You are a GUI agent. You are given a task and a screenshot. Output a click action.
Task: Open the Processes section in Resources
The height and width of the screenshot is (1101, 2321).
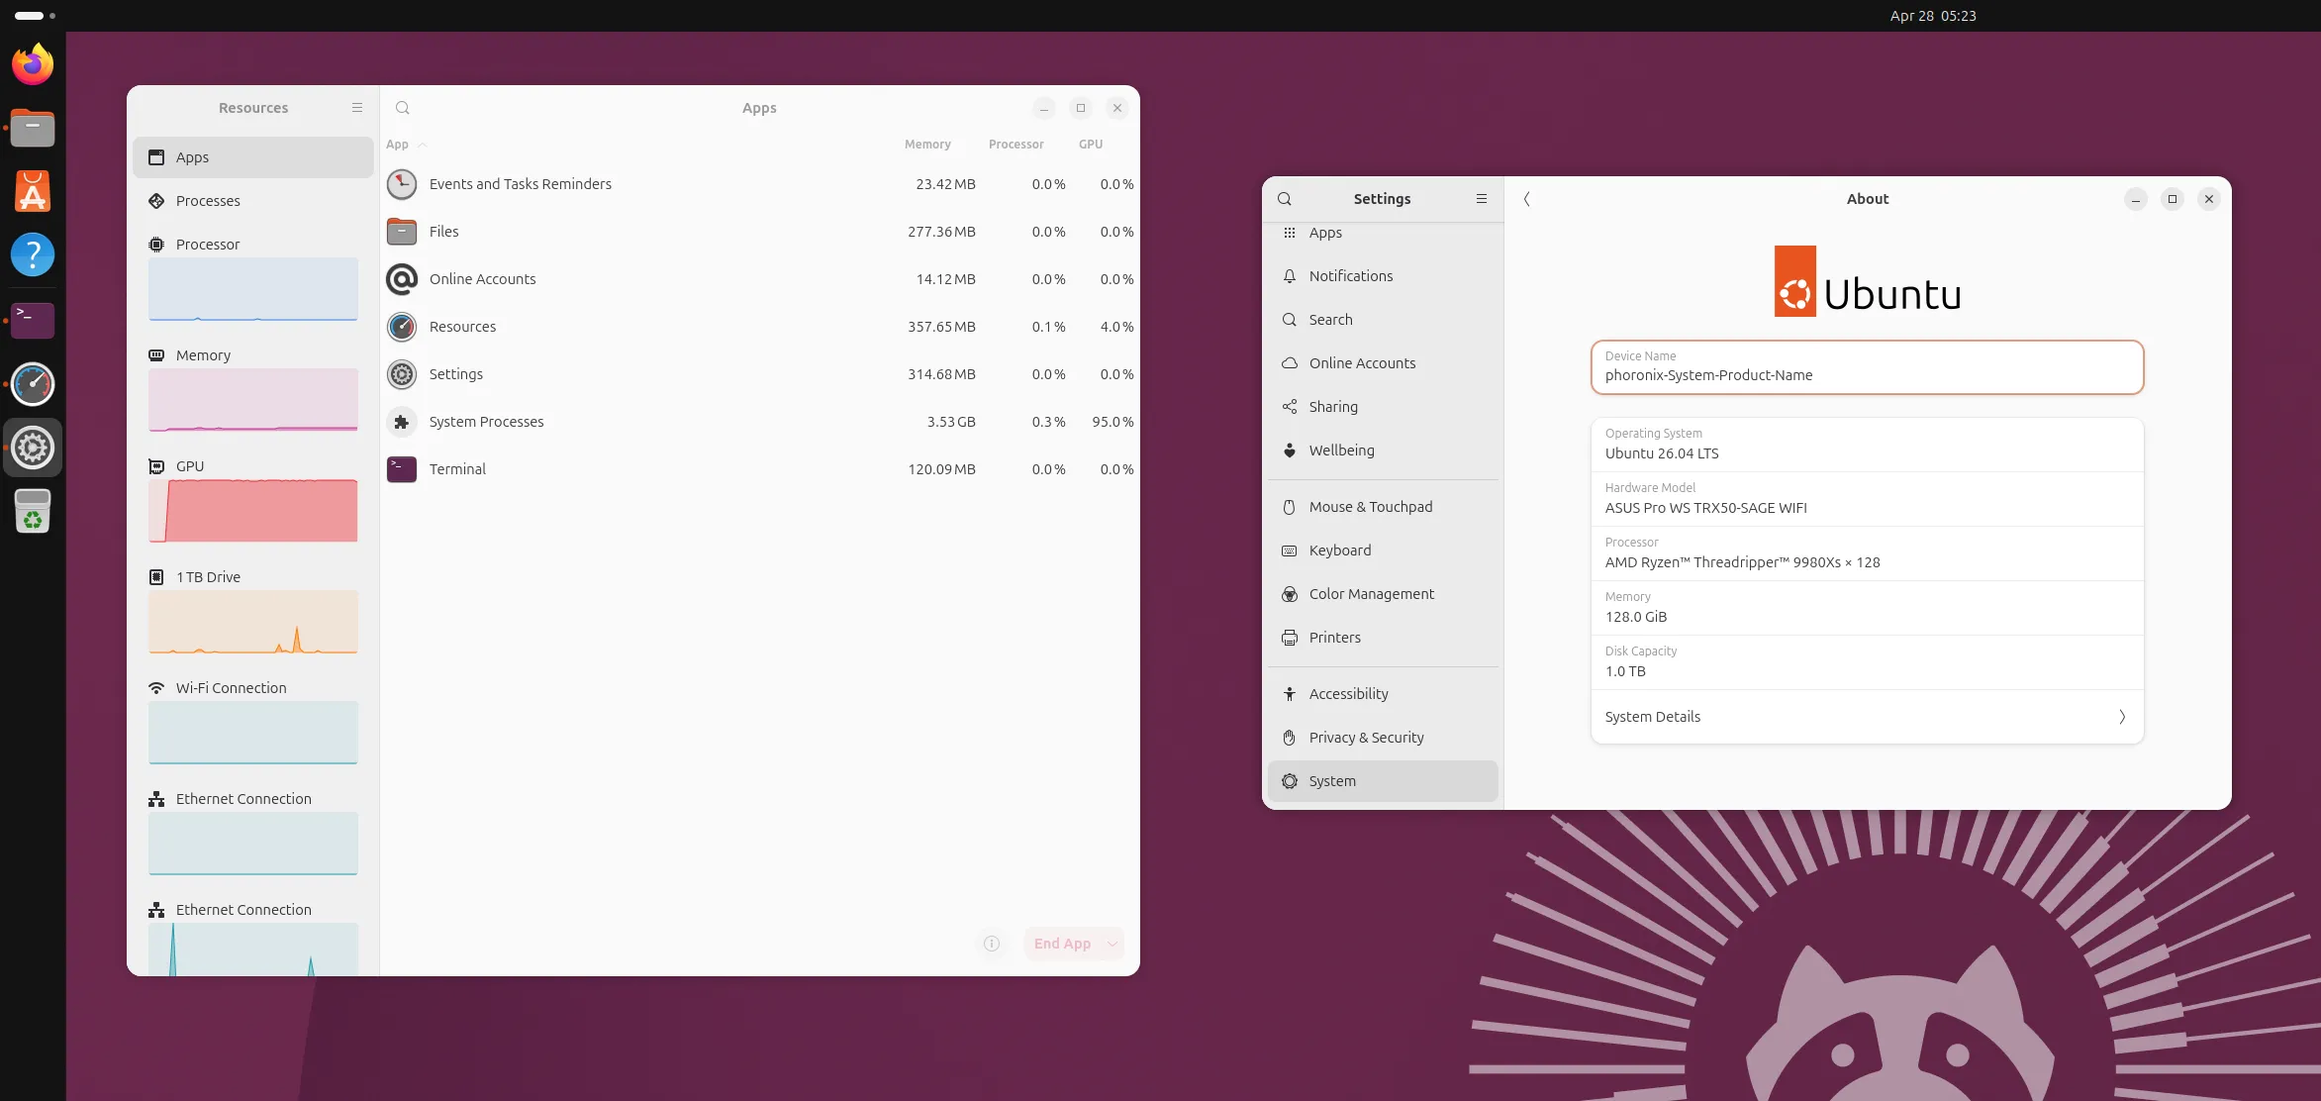click(x=208, y=200)
